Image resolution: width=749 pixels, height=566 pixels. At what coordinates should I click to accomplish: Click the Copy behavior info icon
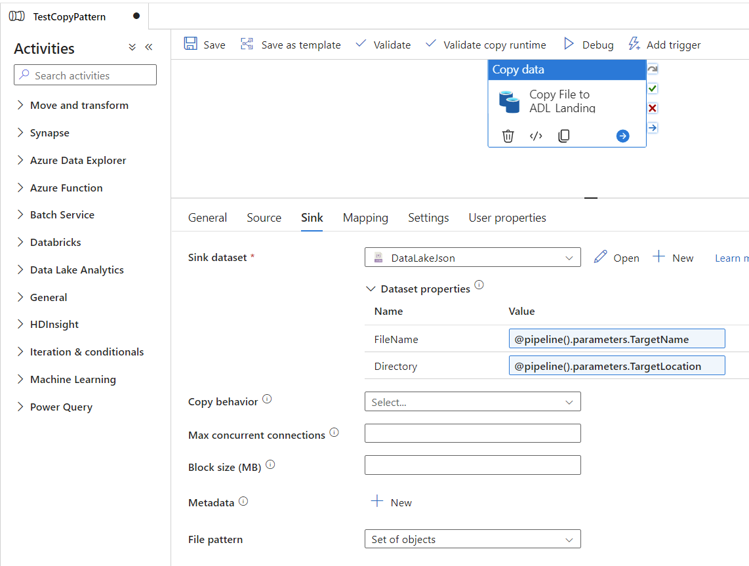tap(267, 399)
